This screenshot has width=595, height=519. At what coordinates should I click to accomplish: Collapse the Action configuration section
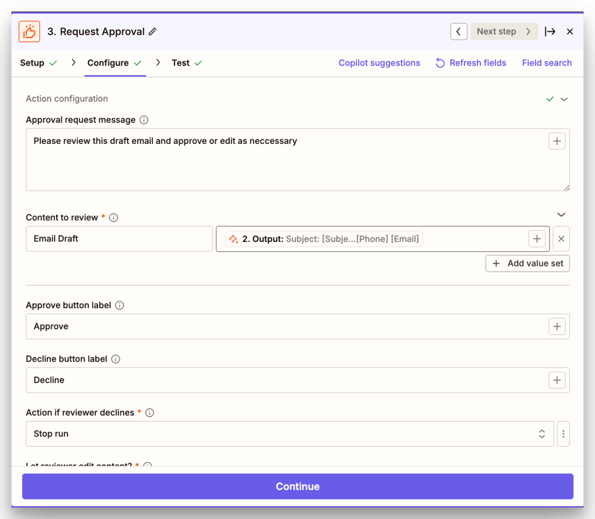point(565,99)
